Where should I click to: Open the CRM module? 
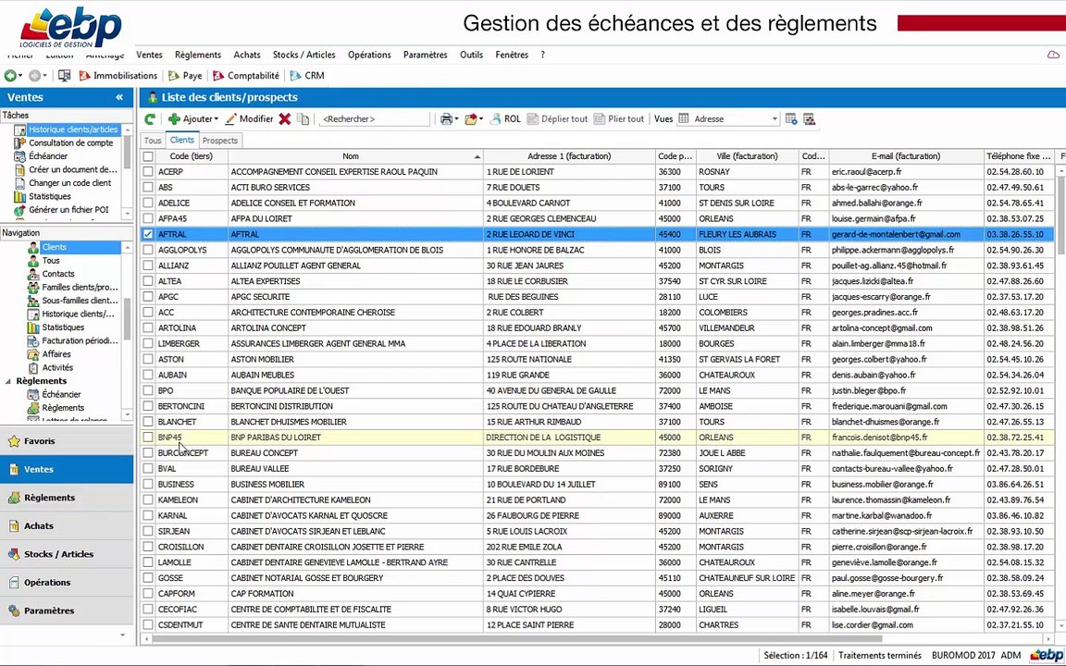click(307, 76)
